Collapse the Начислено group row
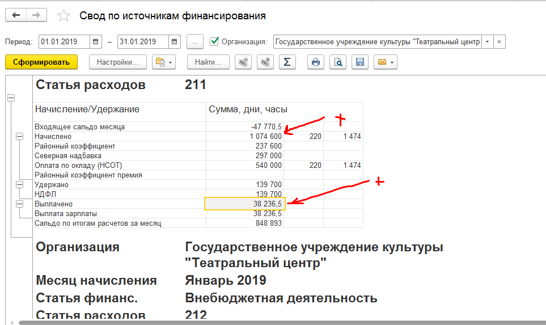Viewport: 546px width, 325px height. pos(20,137)
